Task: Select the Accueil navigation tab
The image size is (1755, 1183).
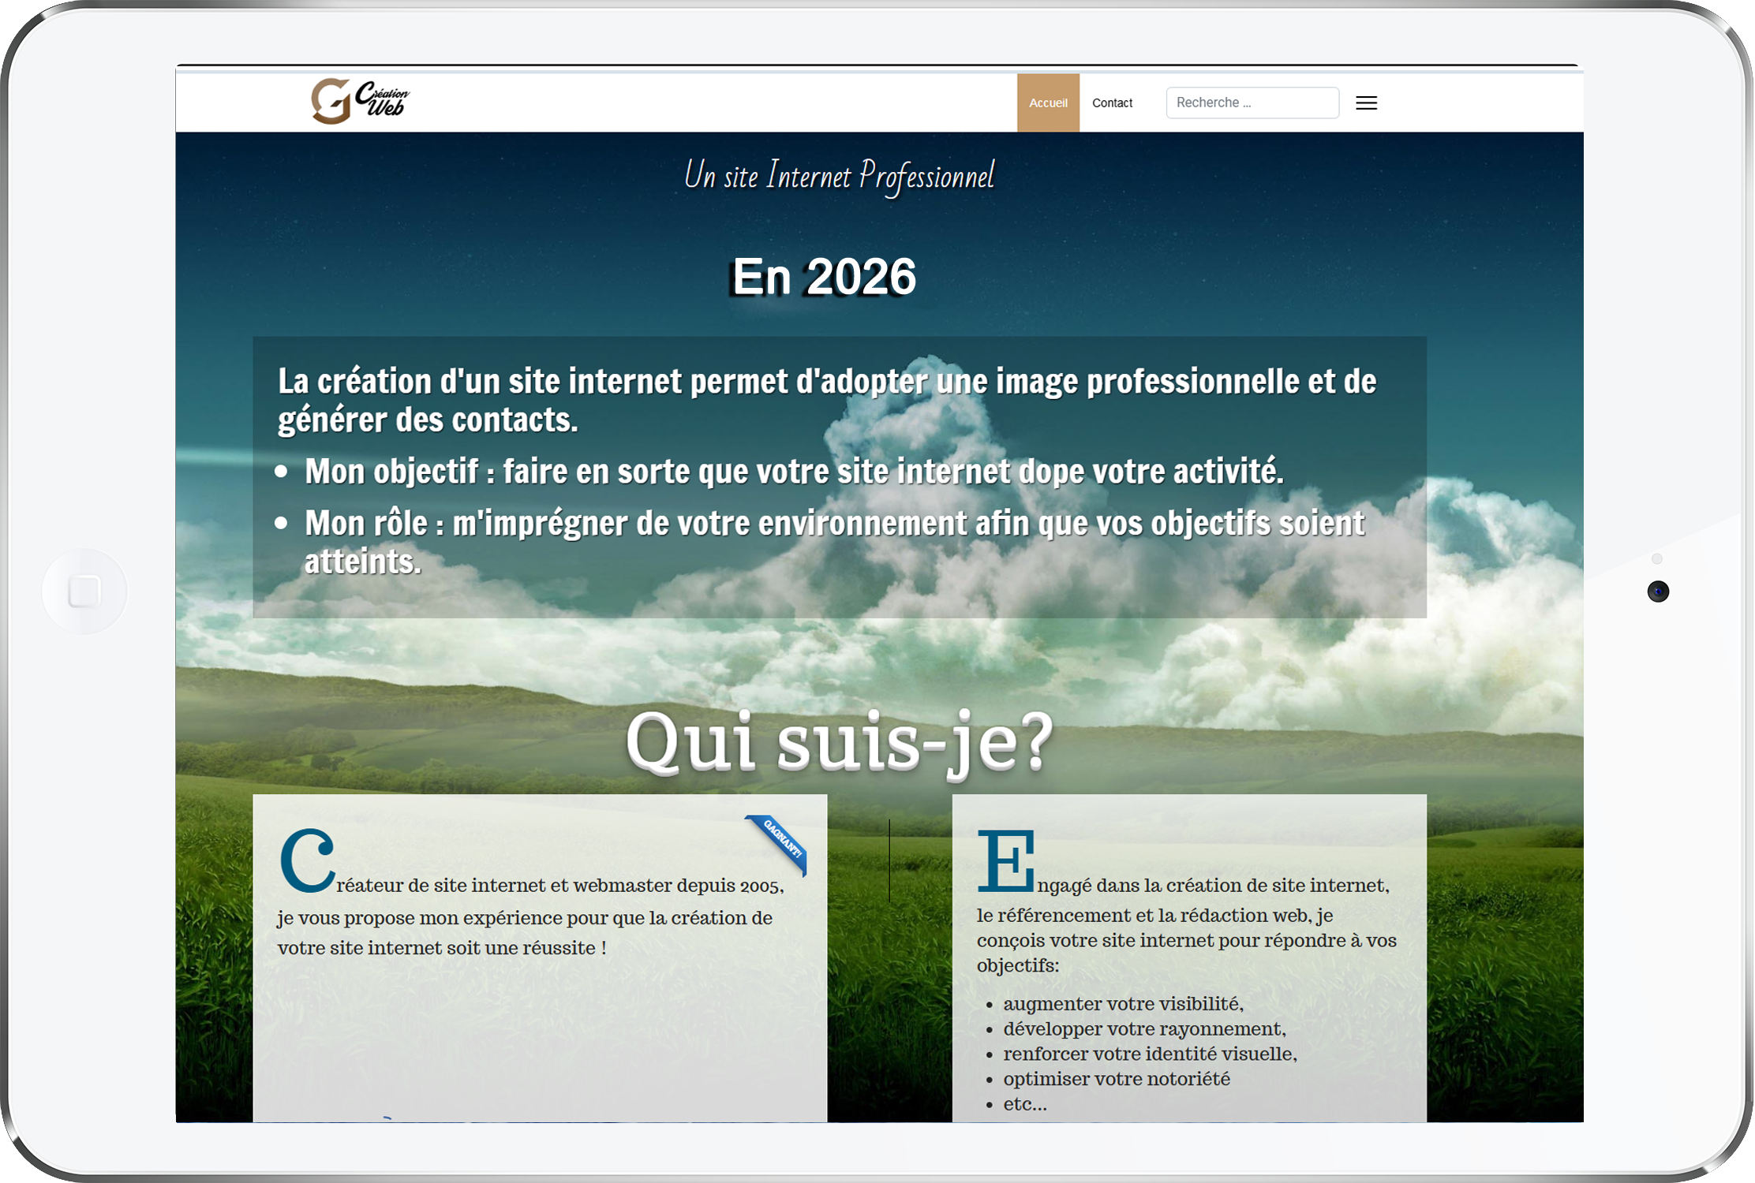Action: pos(1047,103)
